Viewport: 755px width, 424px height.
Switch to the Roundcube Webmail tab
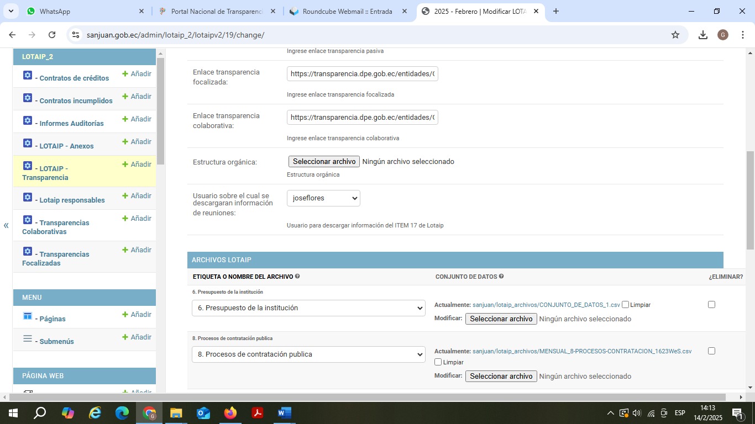pos(347,11)
